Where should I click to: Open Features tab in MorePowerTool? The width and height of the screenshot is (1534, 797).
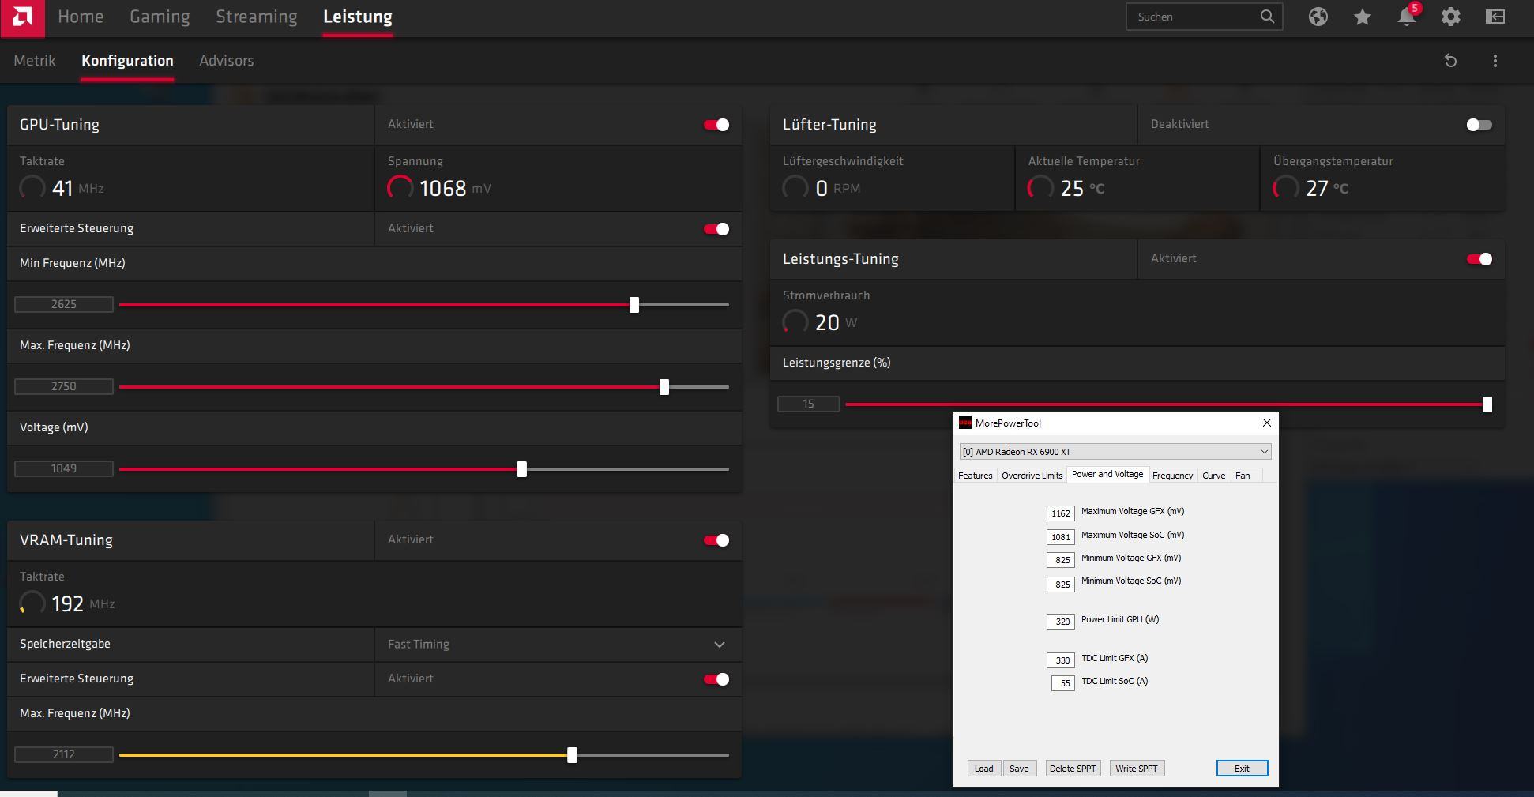point(975,476)
